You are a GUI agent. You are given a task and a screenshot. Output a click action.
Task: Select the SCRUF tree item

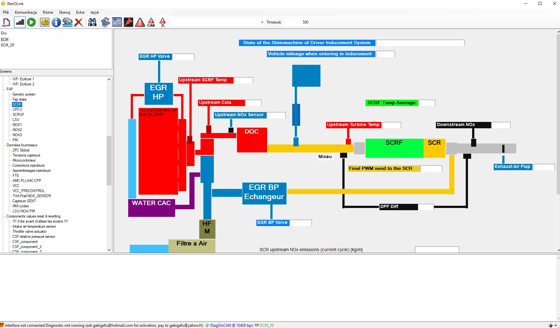point(18,115)
